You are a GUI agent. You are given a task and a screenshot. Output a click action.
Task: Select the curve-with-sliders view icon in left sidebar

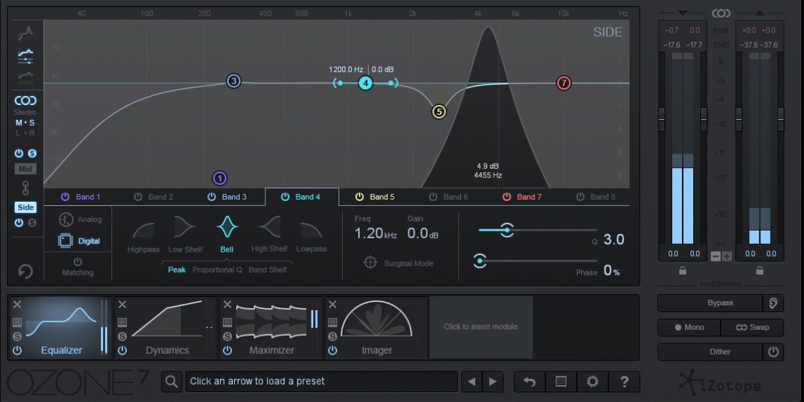click(25, 56)
